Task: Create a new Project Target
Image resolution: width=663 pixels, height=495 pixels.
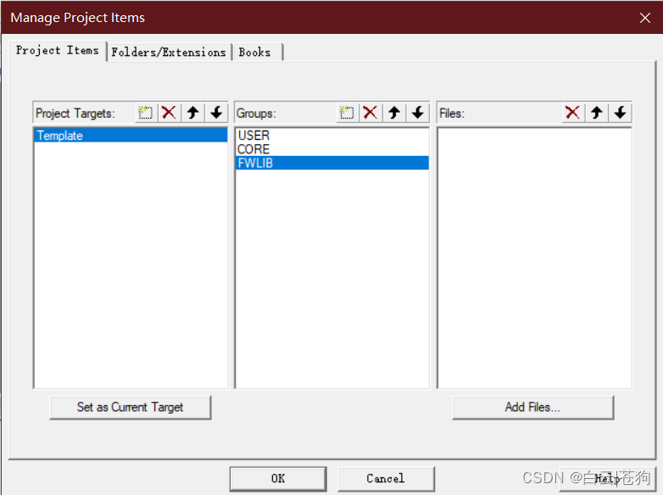Action: [146, 113]
